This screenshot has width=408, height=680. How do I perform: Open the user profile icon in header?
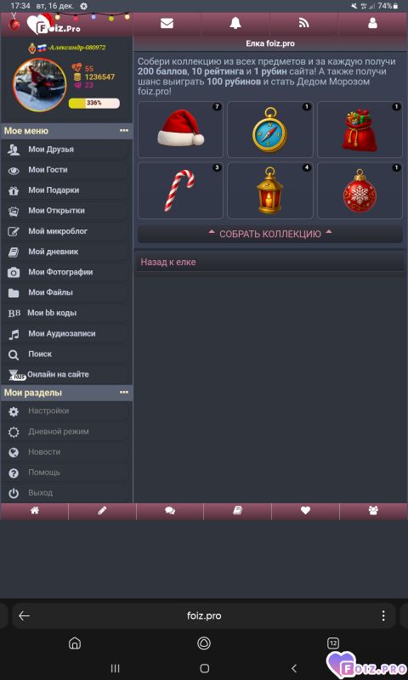[372, 24]
